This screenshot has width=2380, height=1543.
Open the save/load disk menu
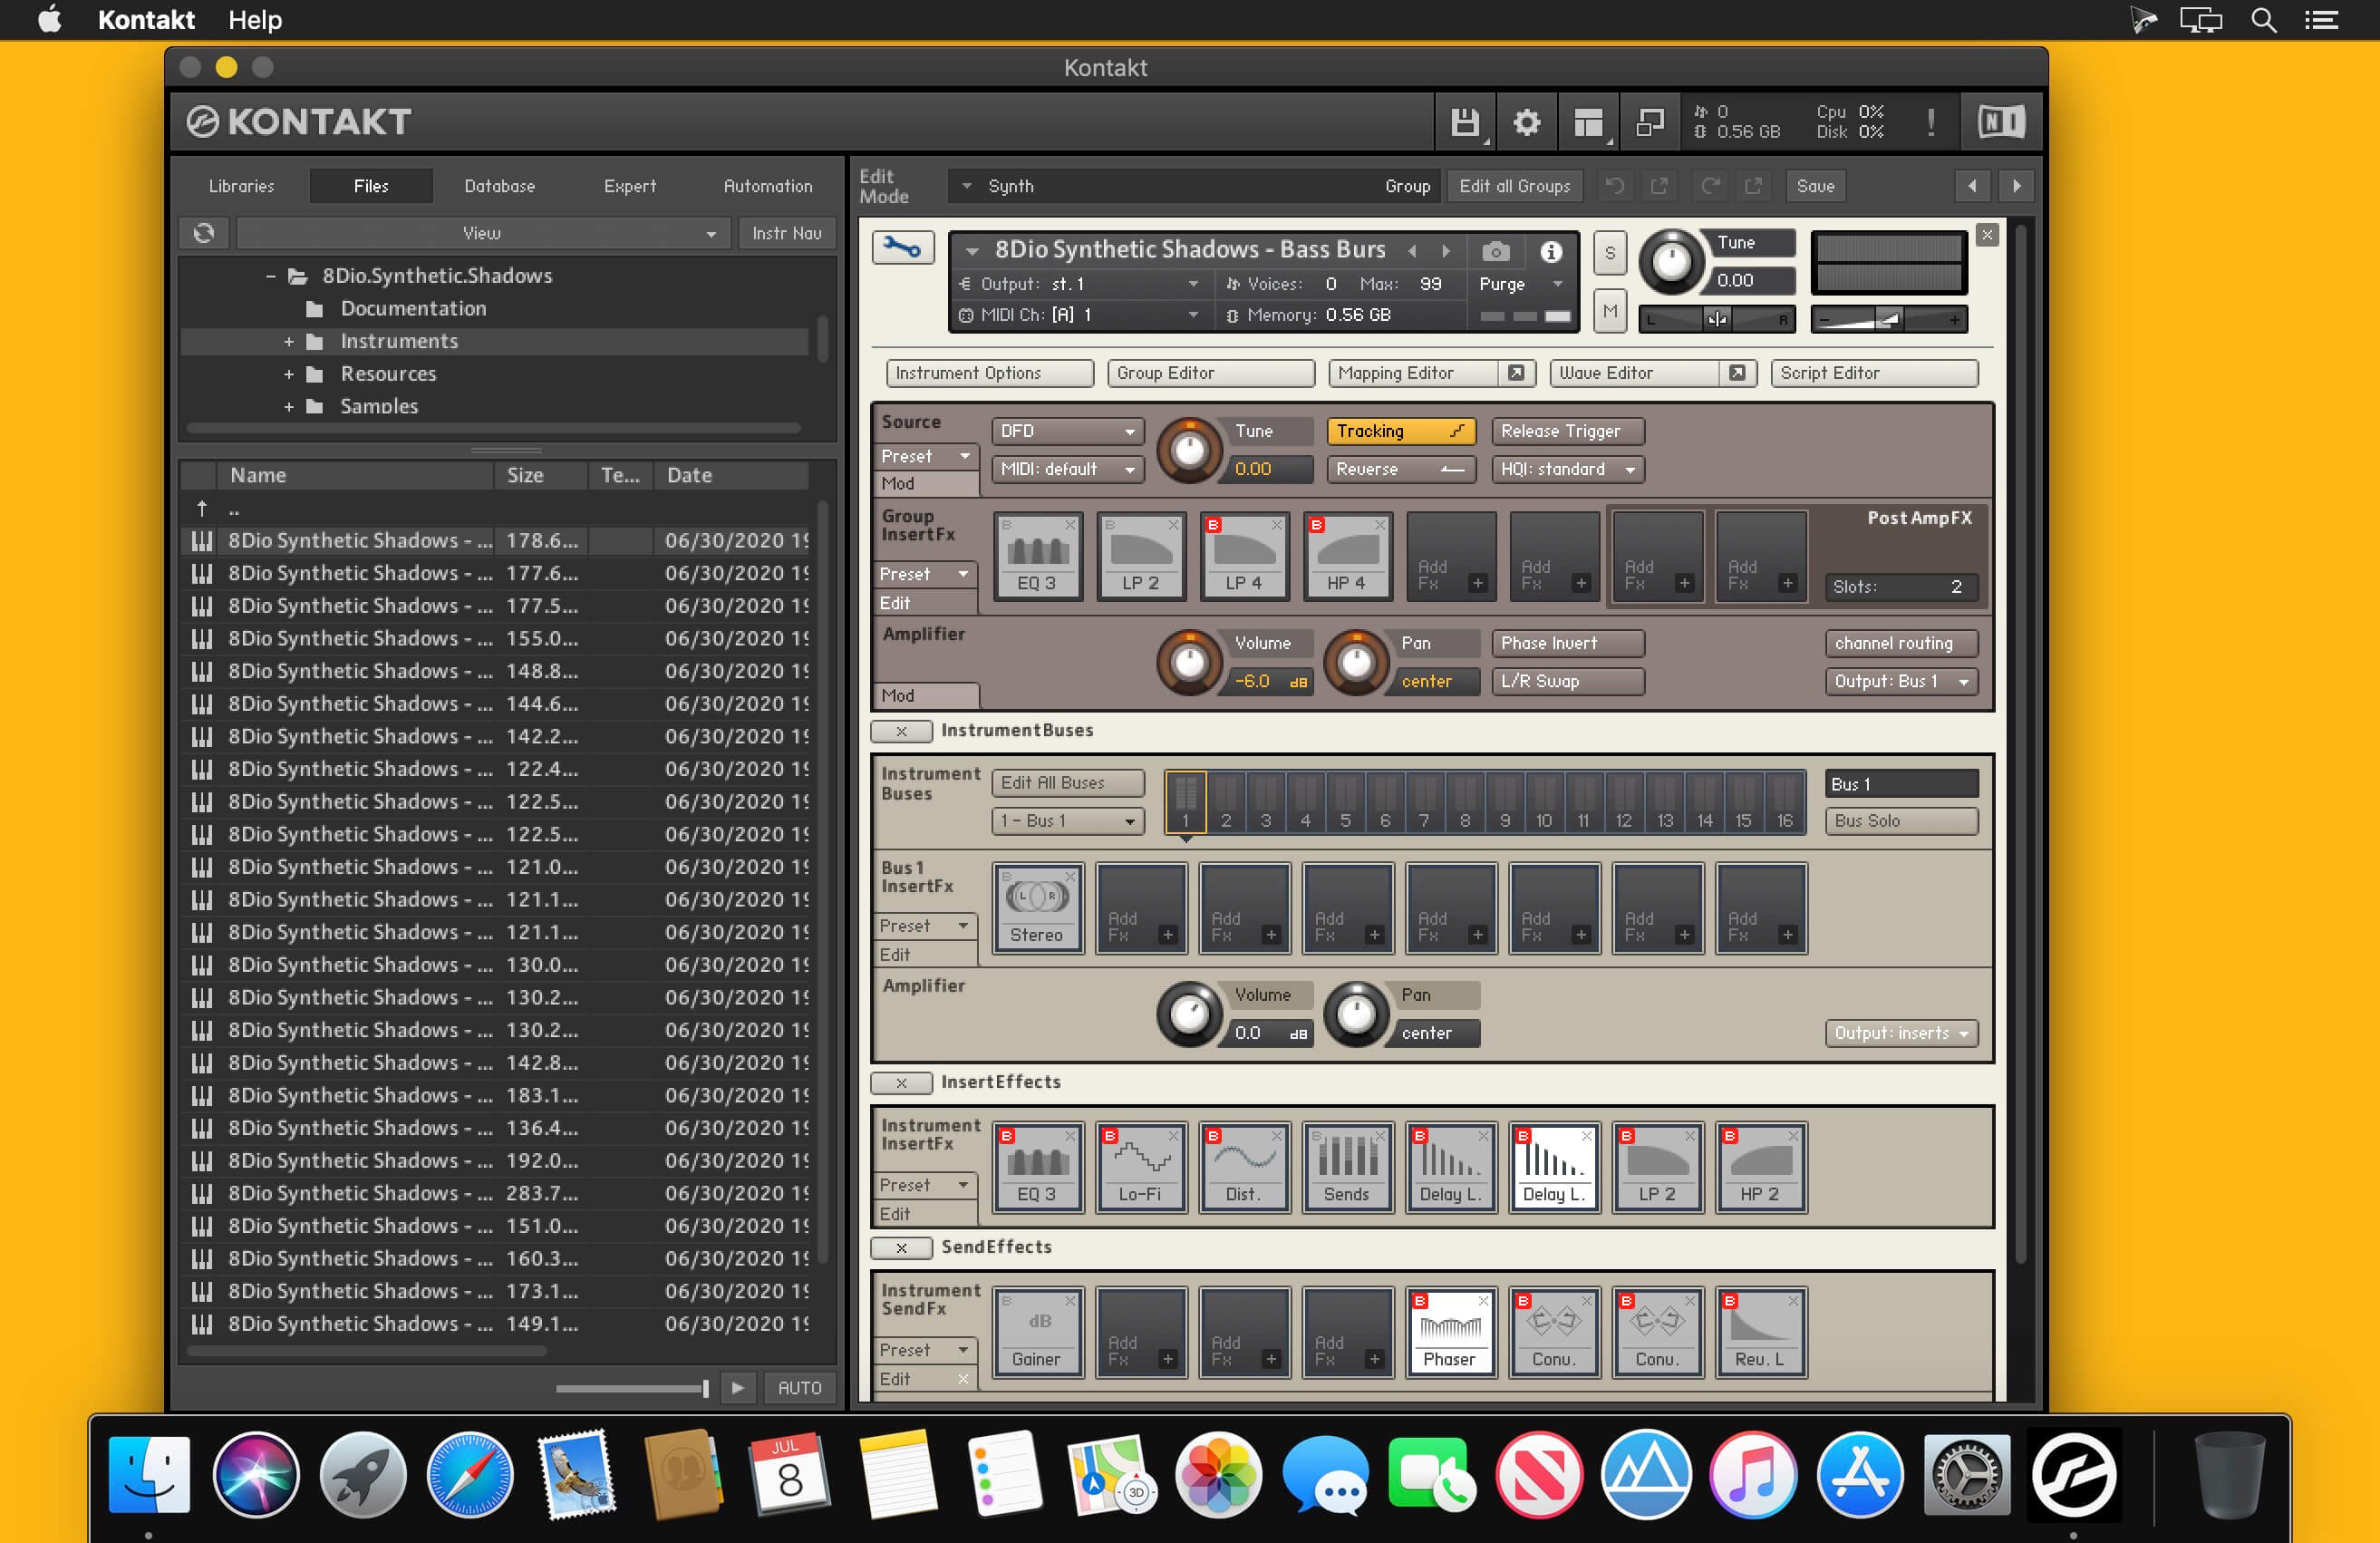point(1465,122)
